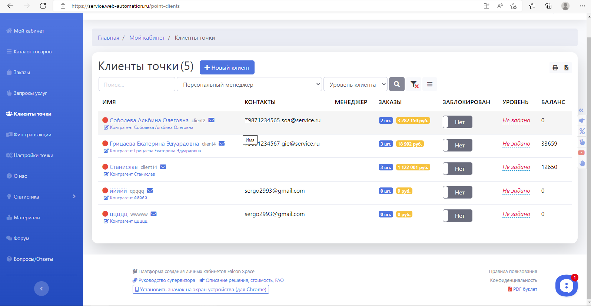The width and height of the screenshot is (591, 306).
Task: Click the Поиск search input field
Action: coord(136,84)
